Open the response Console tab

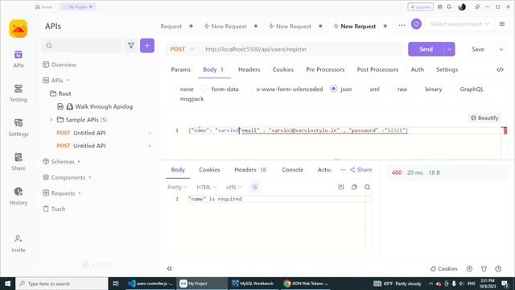pyautogui.click(x=292, y=170)
